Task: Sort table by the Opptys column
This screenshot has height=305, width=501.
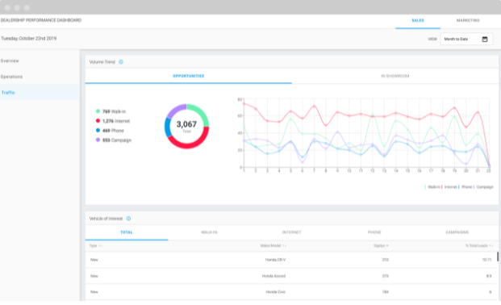Action: 381,246
